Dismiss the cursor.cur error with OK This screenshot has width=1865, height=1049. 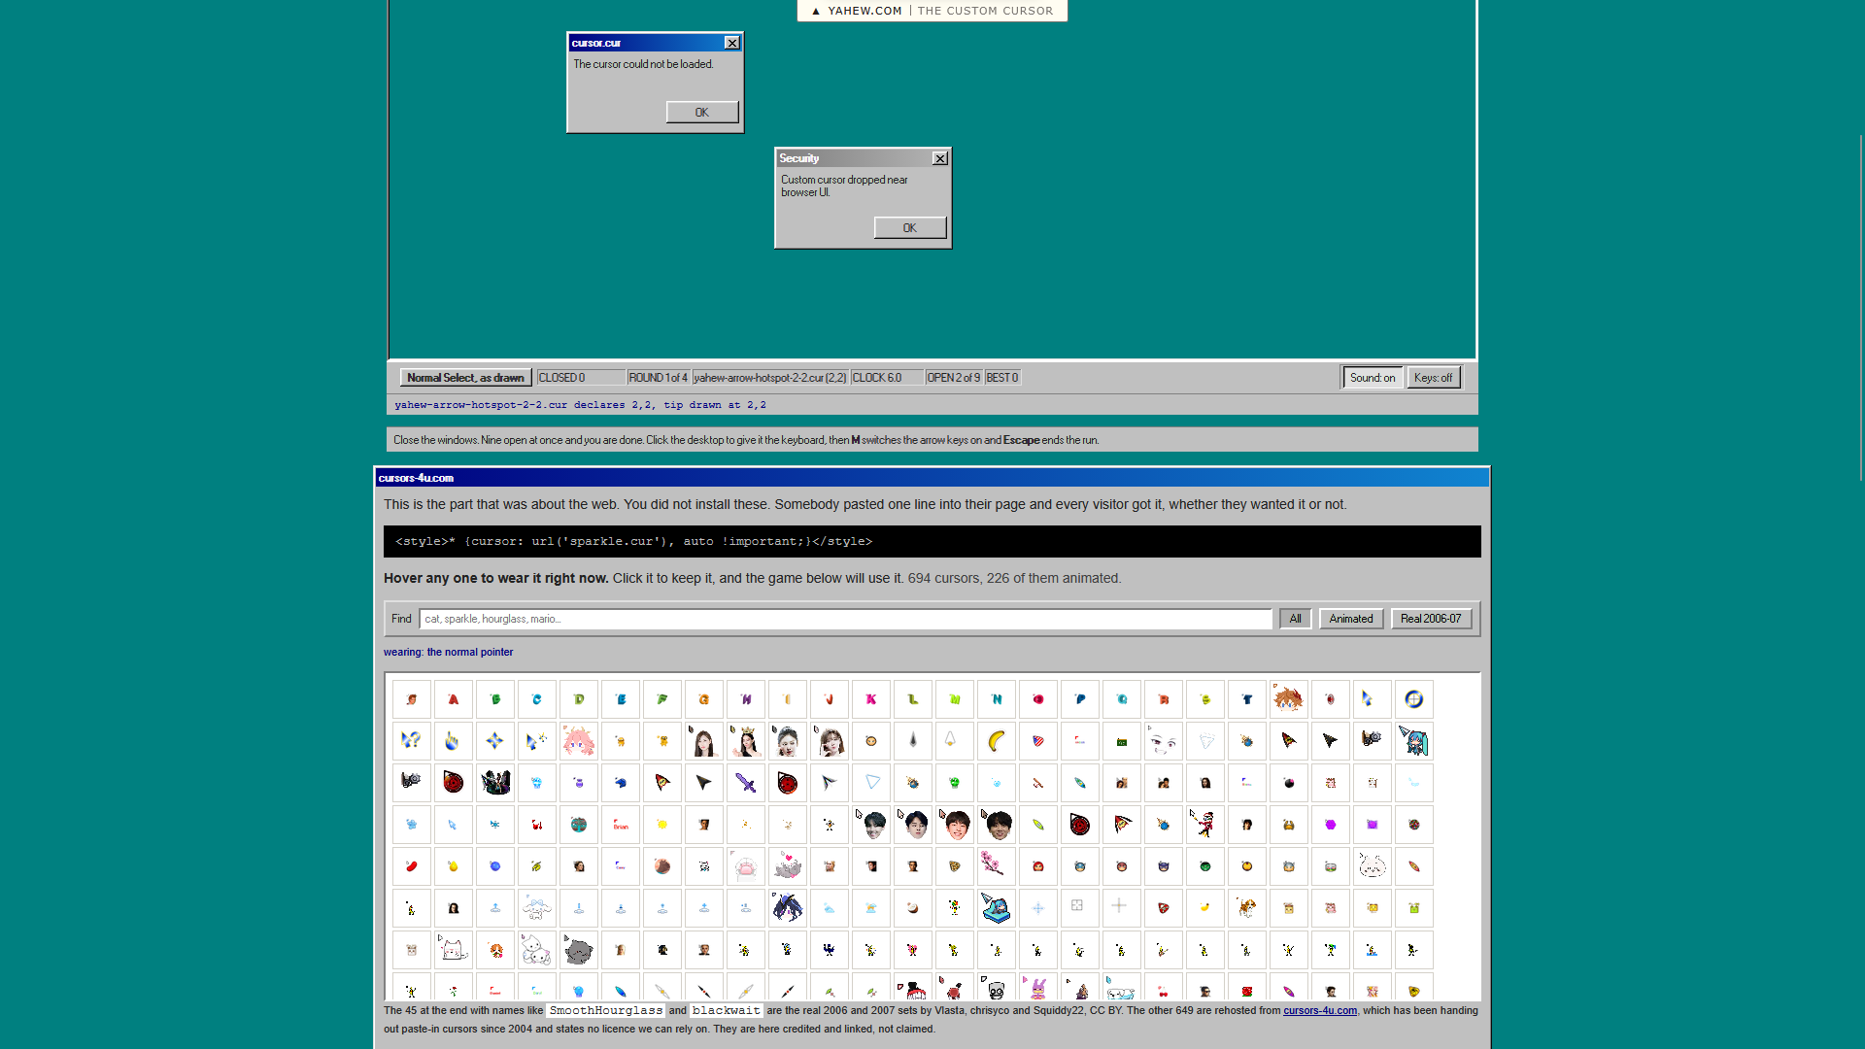702,113
